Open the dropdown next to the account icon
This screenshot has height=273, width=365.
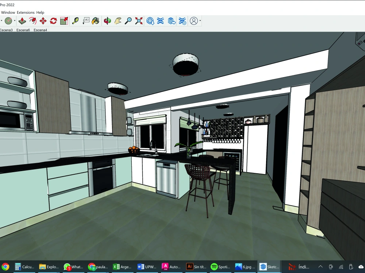point(200,21)
